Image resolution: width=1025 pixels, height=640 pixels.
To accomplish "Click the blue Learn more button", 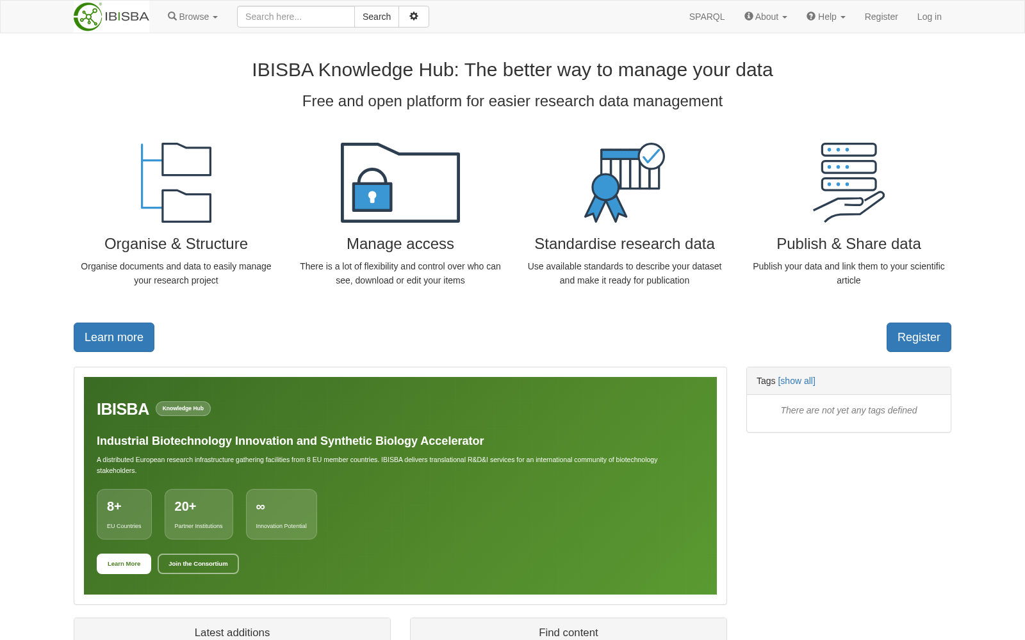I will pos(114,337).
